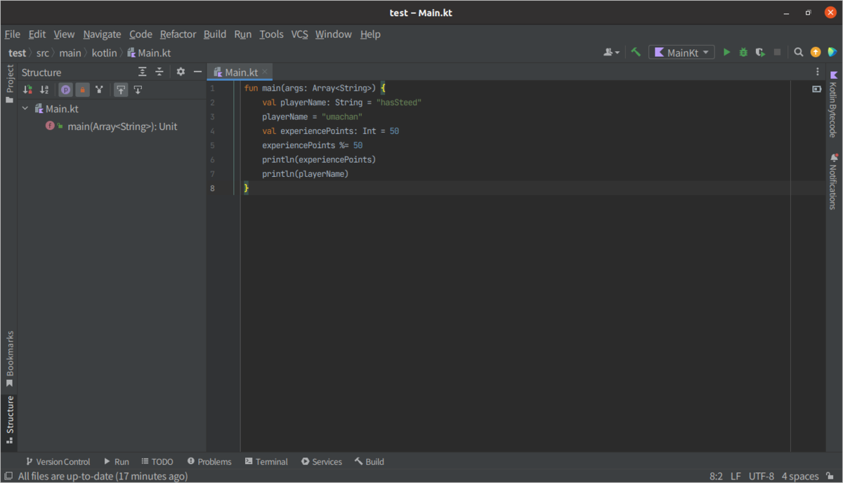Click the orange IDE update icon
Viewport: 843px width, 483px height.
pos(816,53)
